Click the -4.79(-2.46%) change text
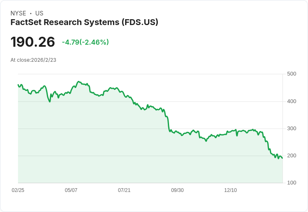The image size is (308, 212). pyautogui.click(x=85, y=42)
